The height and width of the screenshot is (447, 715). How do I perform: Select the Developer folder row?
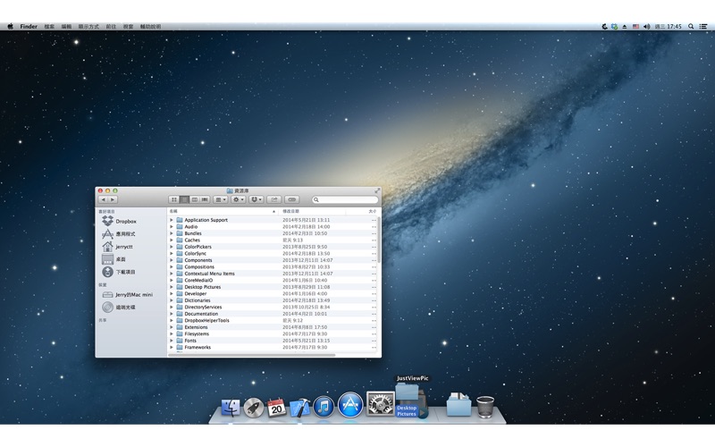click(x=273, y=294)
